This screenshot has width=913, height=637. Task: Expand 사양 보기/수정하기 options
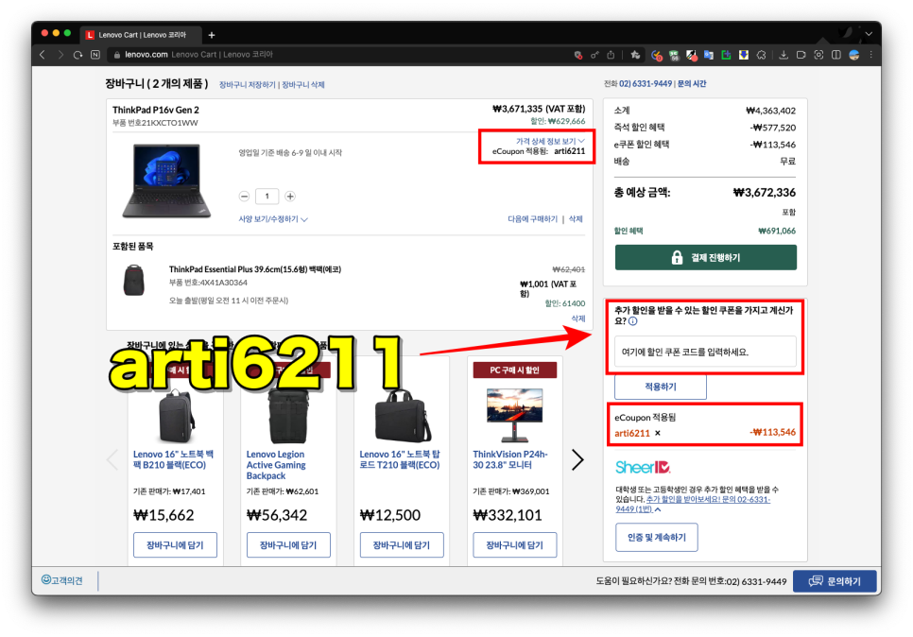(273, 219)
